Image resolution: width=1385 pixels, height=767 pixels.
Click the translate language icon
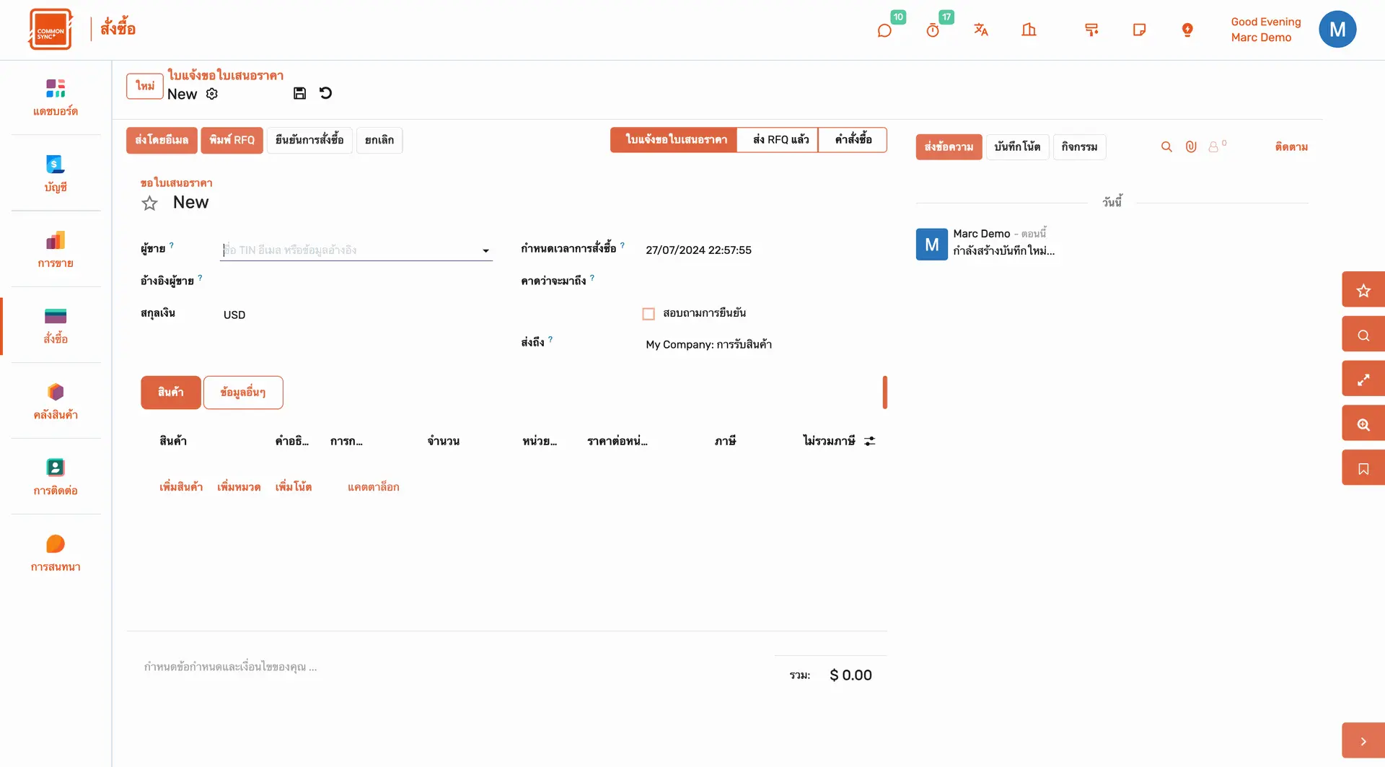[980, 30]
